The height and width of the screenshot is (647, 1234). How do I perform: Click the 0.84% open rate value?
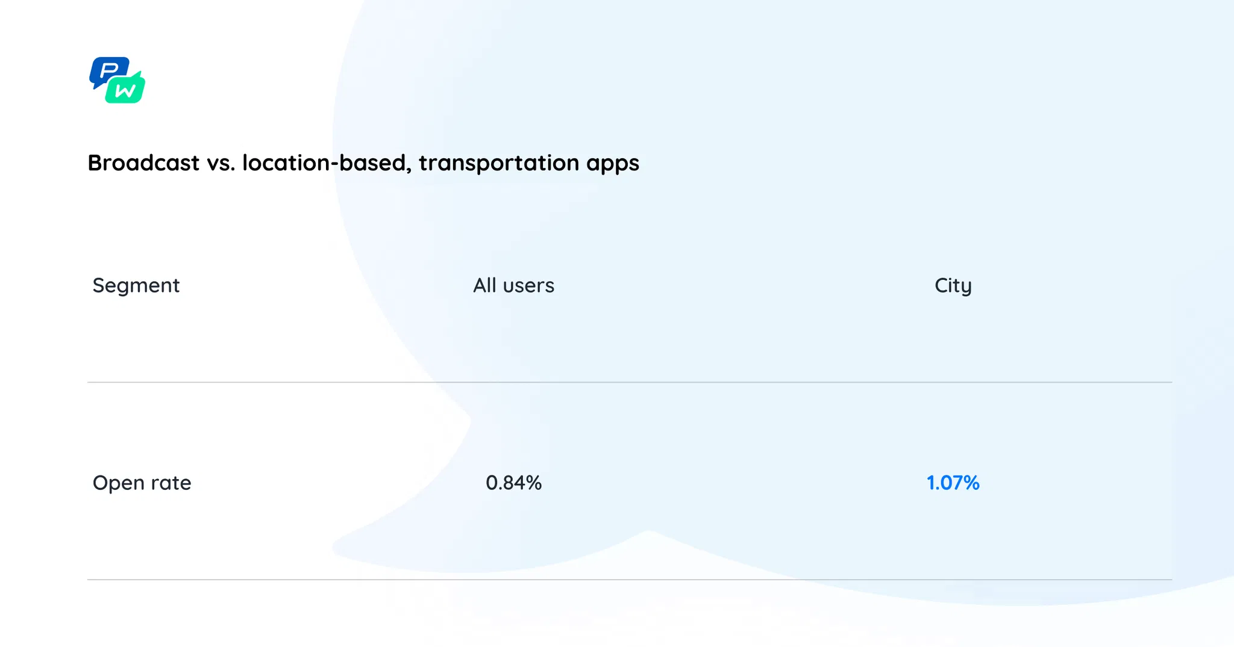pos(513,483)
